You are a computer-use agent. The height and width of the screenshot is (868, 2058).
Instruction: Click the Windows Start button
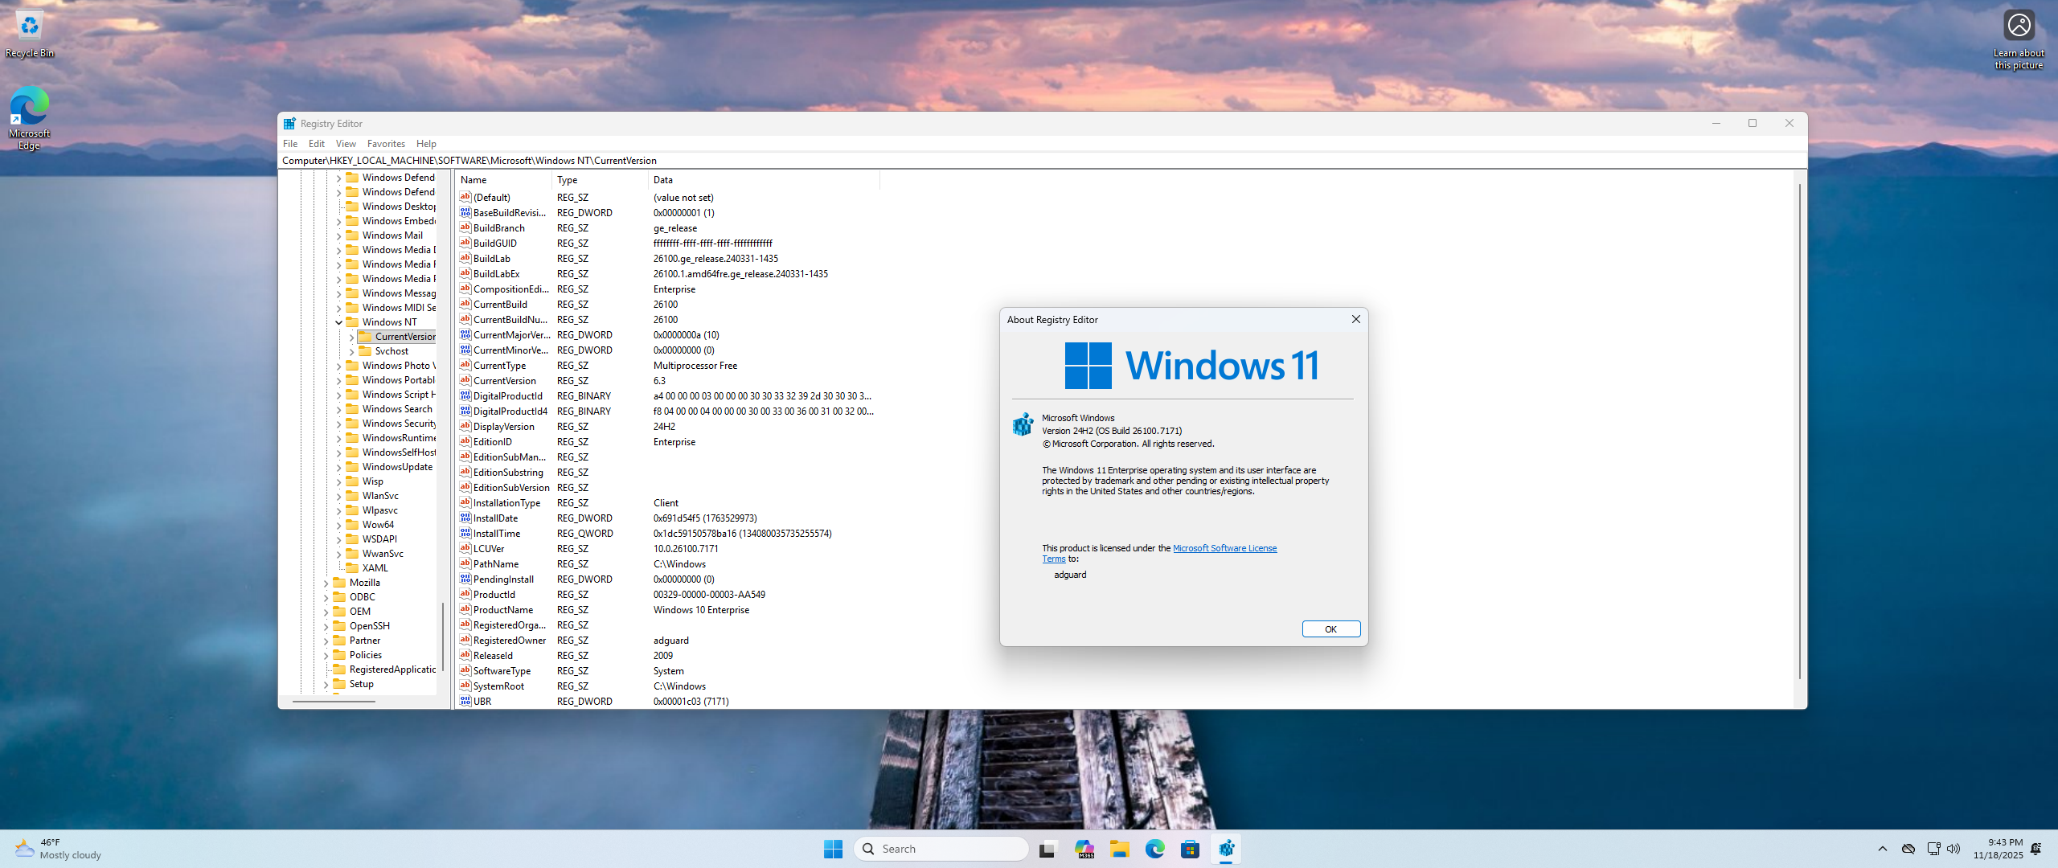click(833, 849)
